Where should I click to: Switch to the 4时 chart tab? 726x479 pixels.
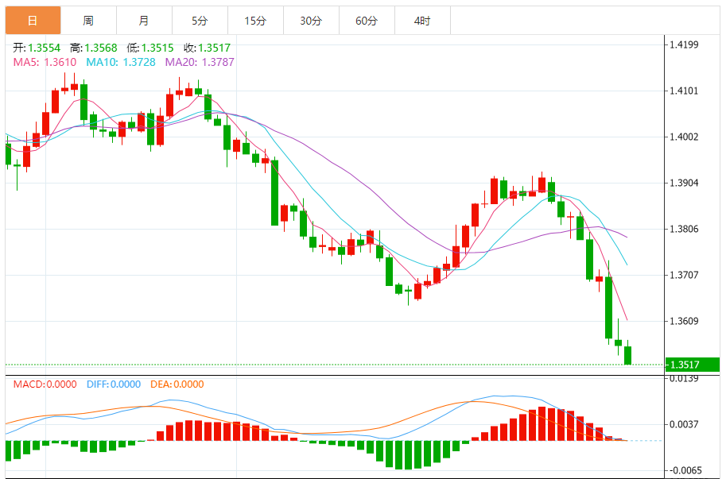[x=422, y=21]
